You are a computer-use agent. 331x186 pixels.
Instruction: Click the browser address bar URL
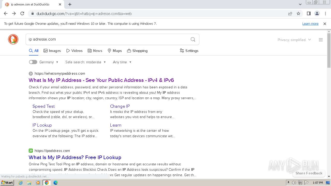click(x=84, y=13)
